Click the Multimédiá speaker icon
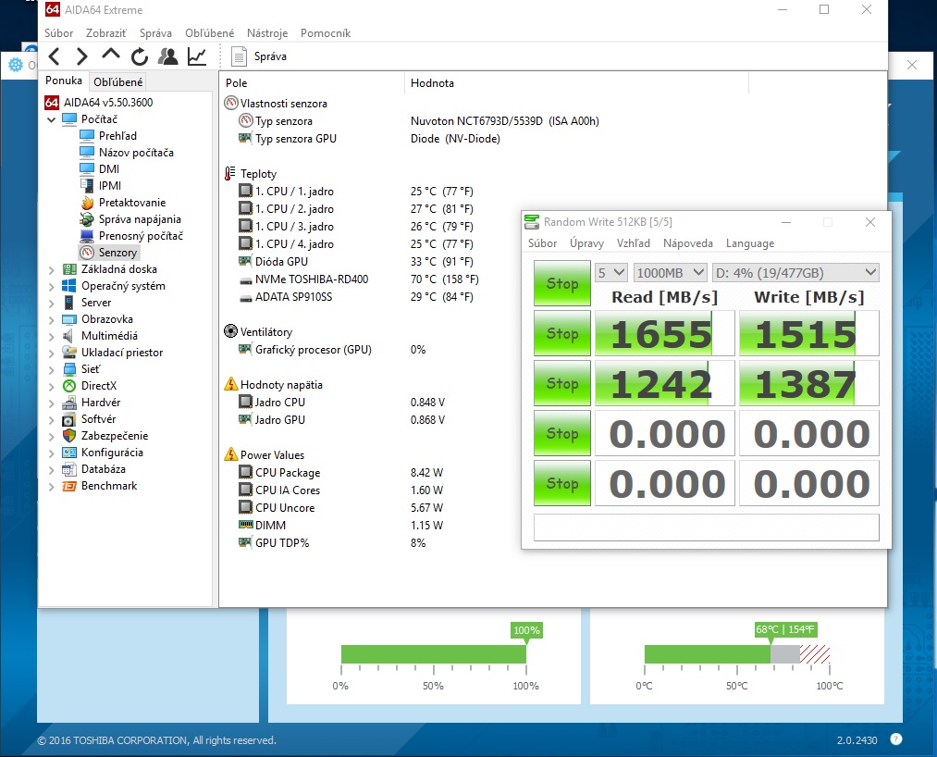The height and width of the screenshot is (757, 937). tap(69, 335)
